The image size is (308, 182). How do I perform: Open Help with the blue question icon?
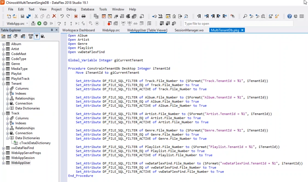[x=290, y=16]
